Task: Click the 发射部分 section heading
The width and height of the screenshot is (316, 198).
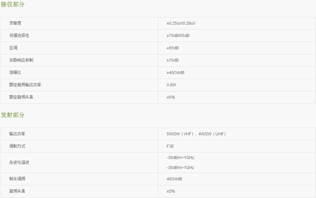Action: pyautogui.click(x=13, y=115)
